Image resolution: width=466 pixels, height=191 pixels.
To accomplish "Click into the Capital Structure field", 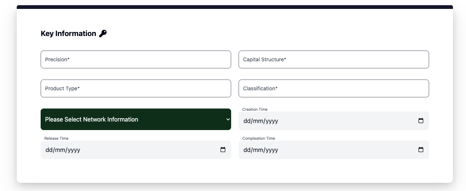I will 334,59.
